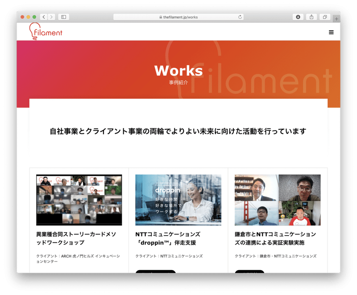Click the thefilament.jp/works address field
The image size is (357, 295).
click(178, 17)
